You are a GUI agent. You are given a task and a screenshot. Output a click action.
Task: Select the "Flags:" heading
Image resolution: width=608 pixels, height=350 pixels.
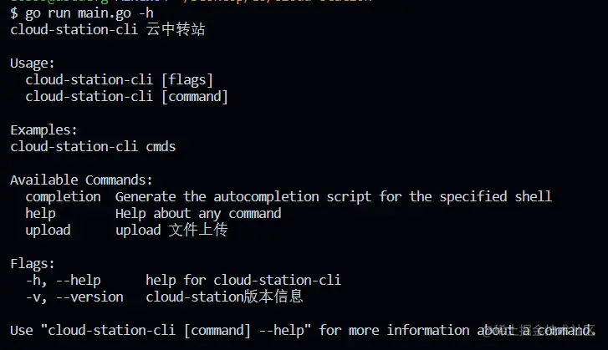(33, 263)
